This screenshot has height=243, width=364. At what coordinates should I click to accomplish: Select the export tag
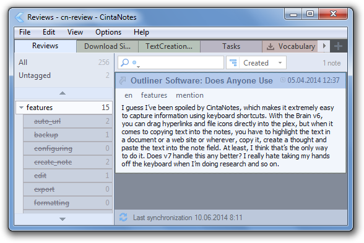click(x=67, y=189)
